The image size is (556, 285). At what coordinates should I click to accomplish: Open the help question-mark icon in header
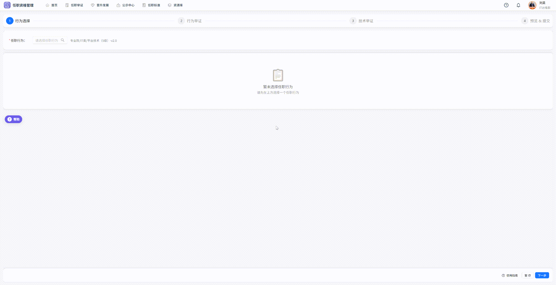tap(506, 5)
